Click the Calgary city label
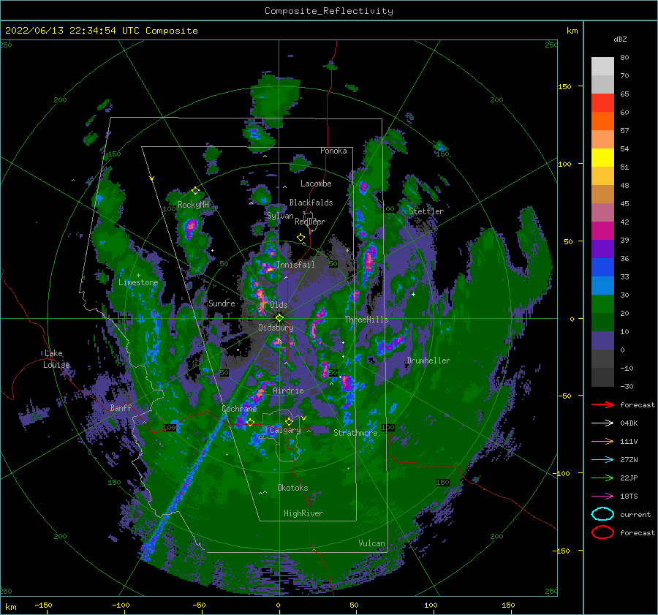Screen dimensions: 658x615 coord(285,430)
